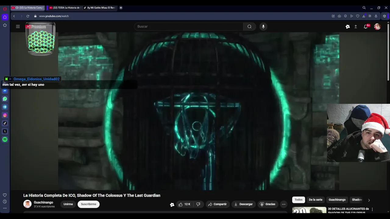
Task: Search tabs with magnifier in title bar
Action: pyautogui.click(x=364, y=8)
